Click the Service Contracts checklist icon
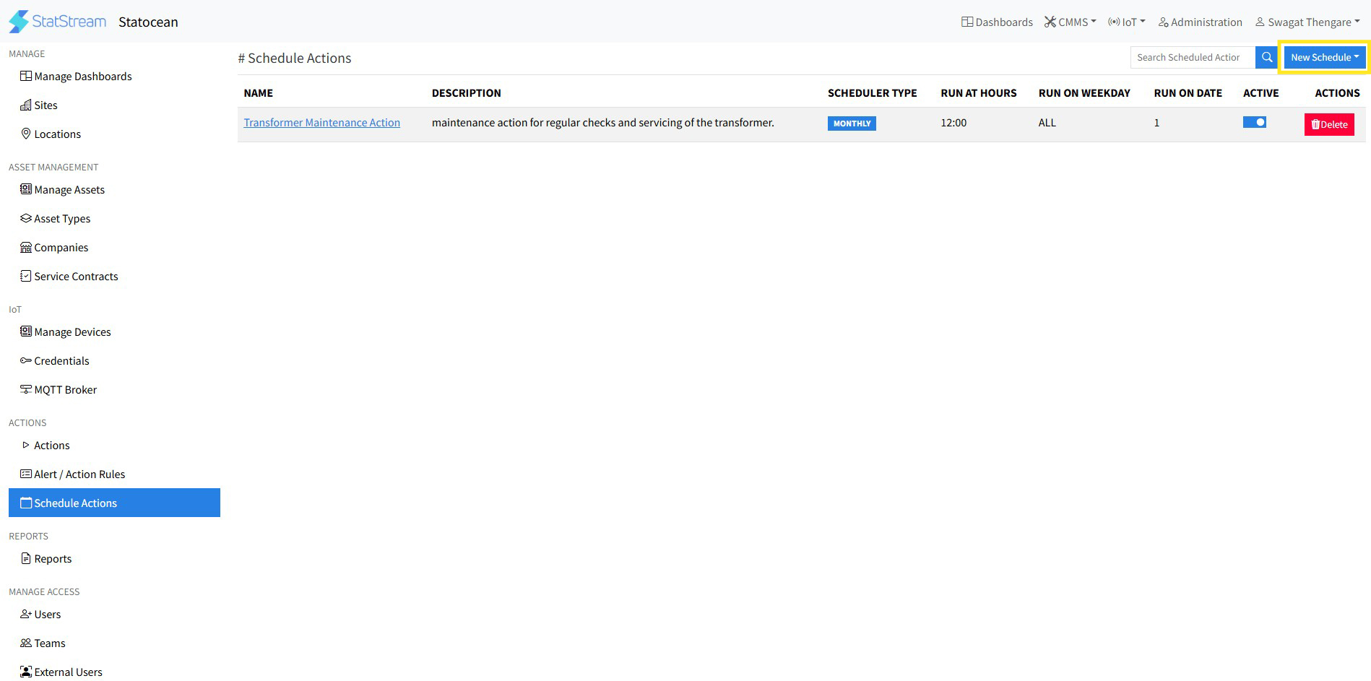The image size is (1371, 681). tap(26, 276)
